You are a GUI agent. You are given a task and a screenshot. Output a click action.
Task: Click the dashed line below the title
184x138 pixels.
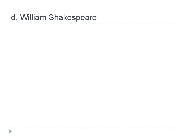coord(92,23)
